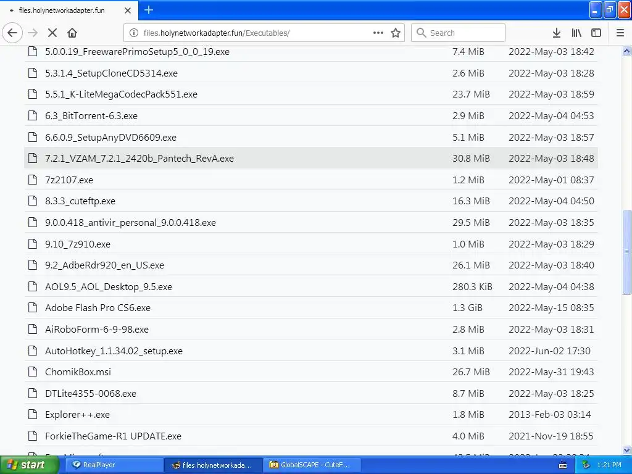The height and width of the screenshot is (474, 632).
Task: Close the files.holynetworkadapter.fun tab
Action: pyautogui.click(x=128, y=10)
